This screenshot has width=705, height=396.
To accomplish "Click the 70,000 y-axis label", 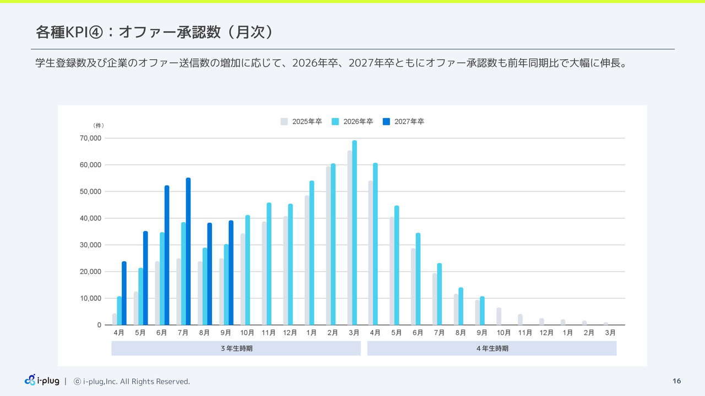I will pos(91,138).
